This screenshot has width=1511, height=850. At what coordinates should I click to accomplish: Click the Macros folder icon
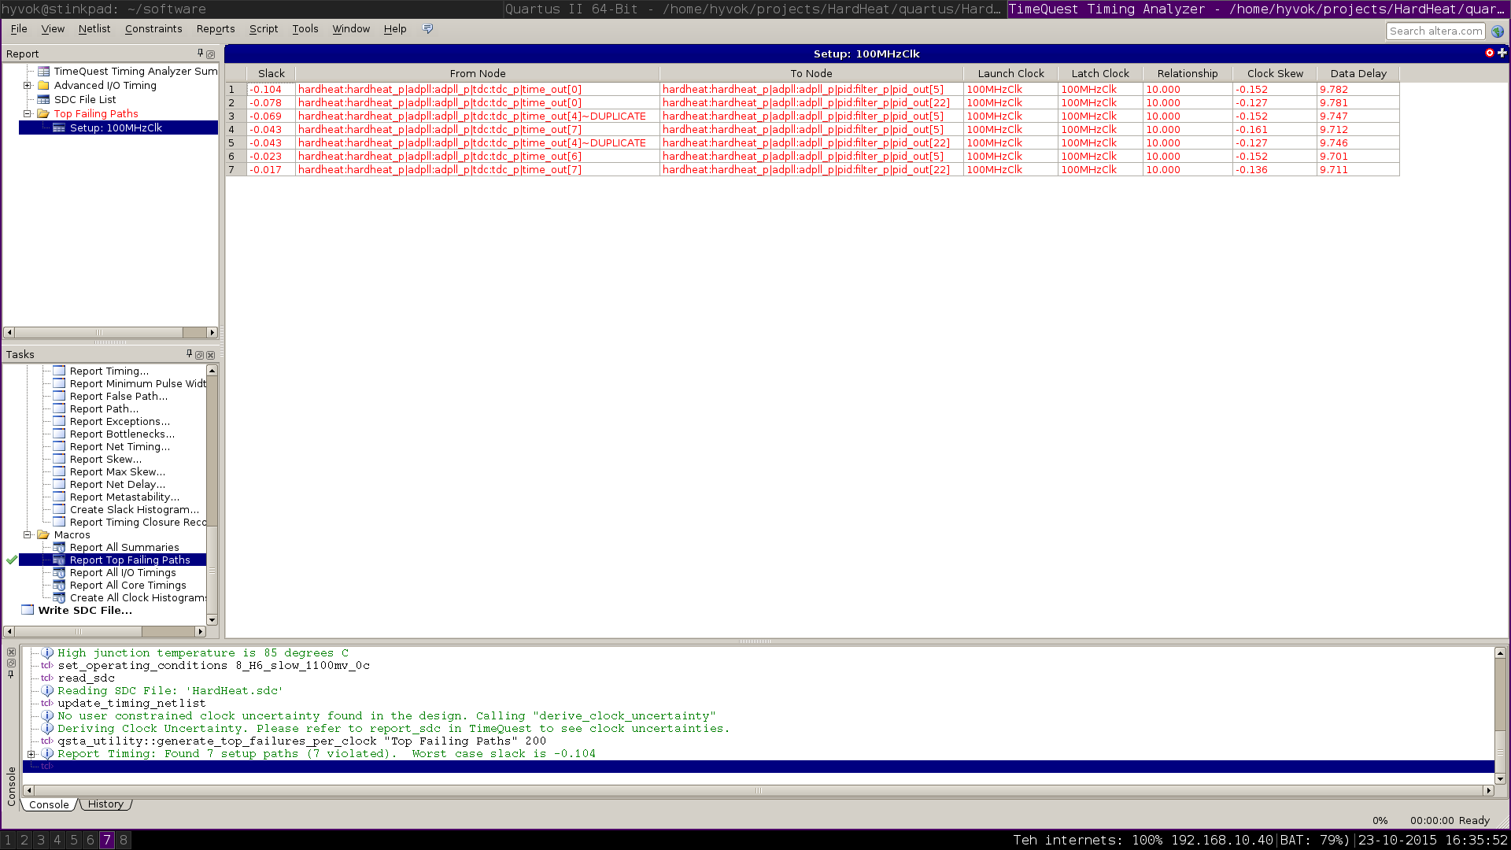pos(44,534)
